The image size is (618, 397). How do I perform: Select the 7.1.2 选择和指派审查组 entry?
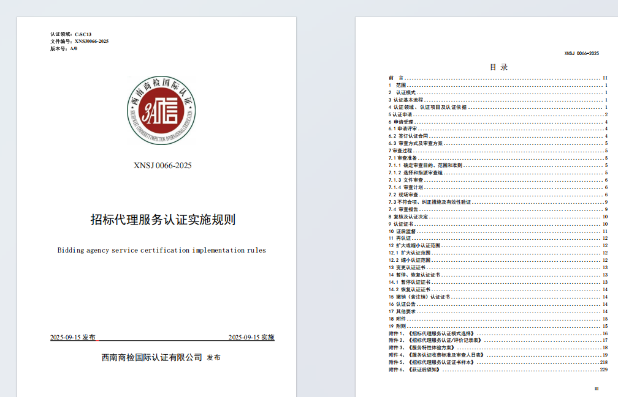(x=416, y=173)
